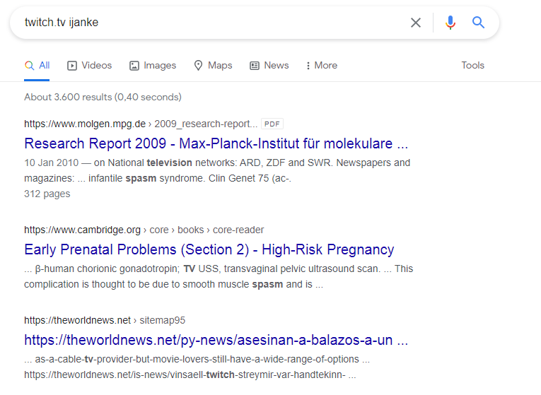
Task: Click the 10 Jan 2010 snippet date
Action: 52,163
